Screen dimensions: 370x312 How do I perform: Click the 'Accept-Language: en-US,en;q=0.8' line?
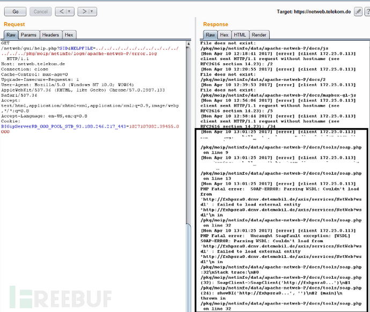pyautogui.click(x=44, y=116)
